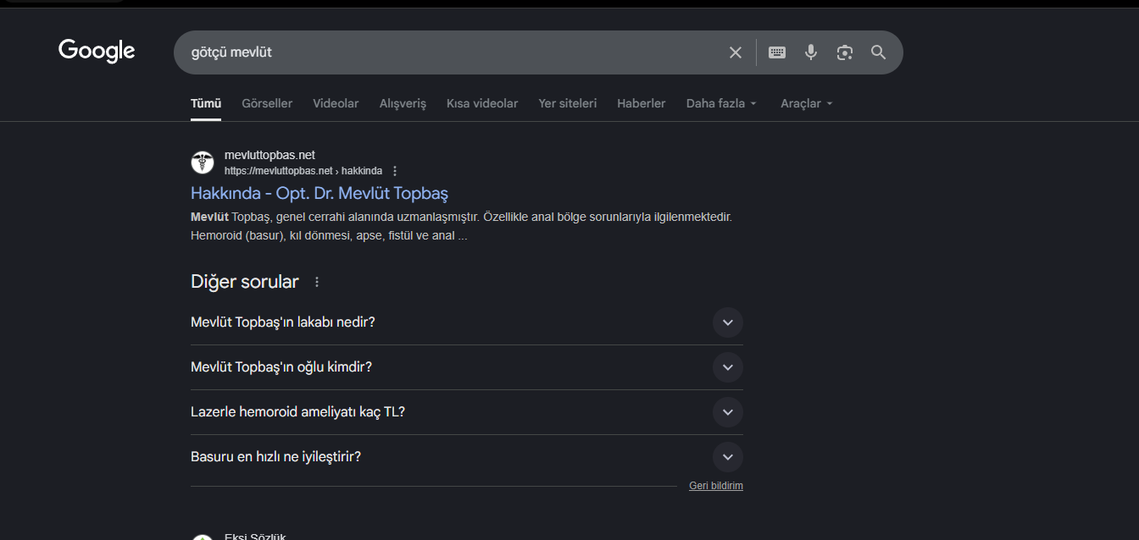Click question text Basuru en hızlı ne iyileştirir?
This screenshot has height=540, width=1139.
click(x=276, y=457)
